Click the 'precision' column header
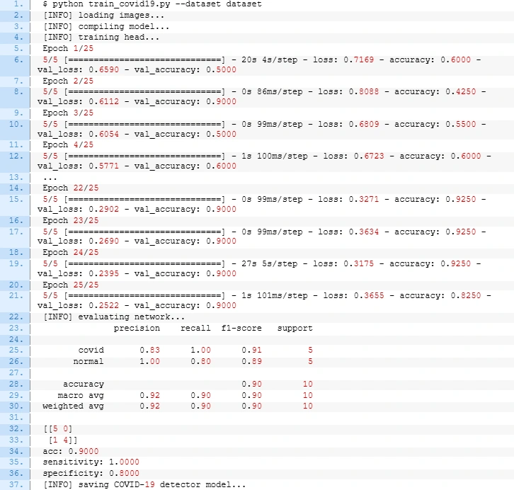 pyautogui.click(x=137, y=329)
